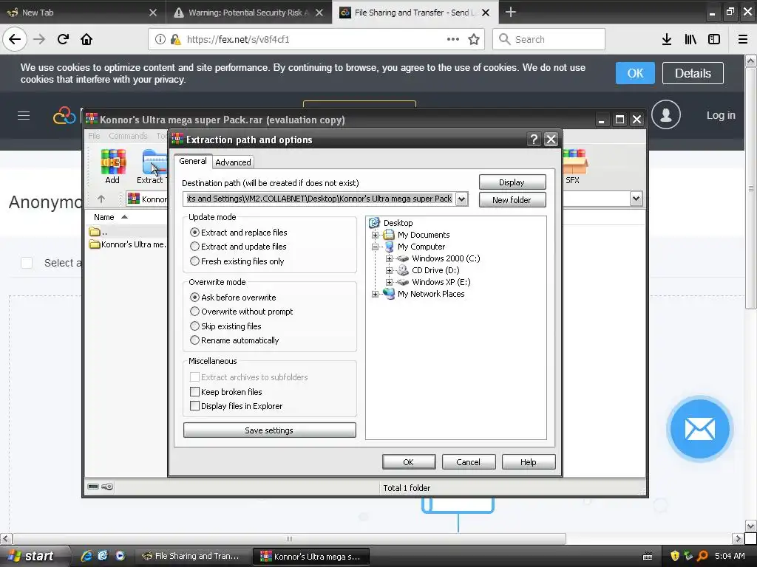The width and height of the screenshot is (757, 567).
Task: Cancel the extraction dialog
Action: (x=468, y=462)
